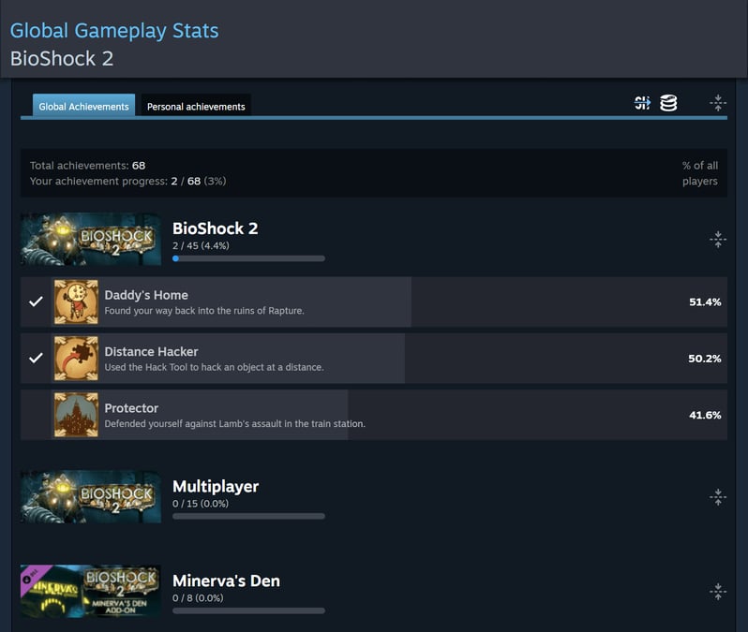Open the Personal achievements tab
Viewport: 748px width, 632px height.
pyautogui.click(x=196, y=106)
